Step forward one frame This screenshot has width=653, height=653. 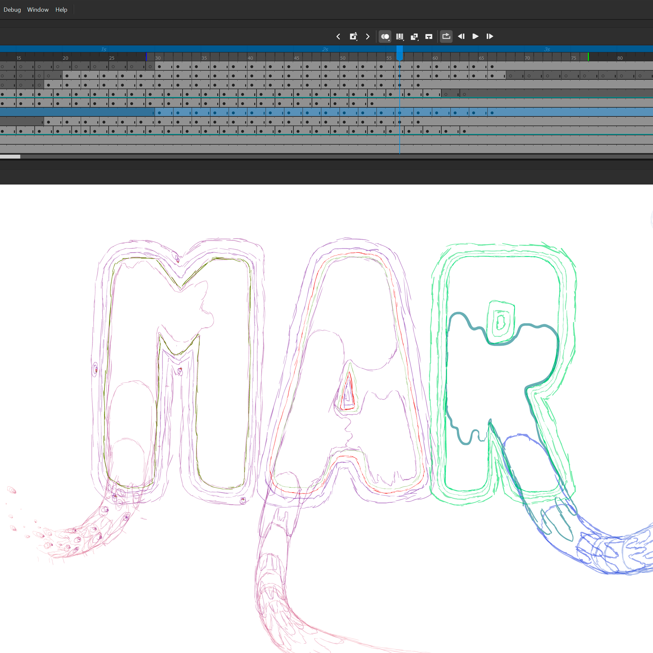(490, 36)
